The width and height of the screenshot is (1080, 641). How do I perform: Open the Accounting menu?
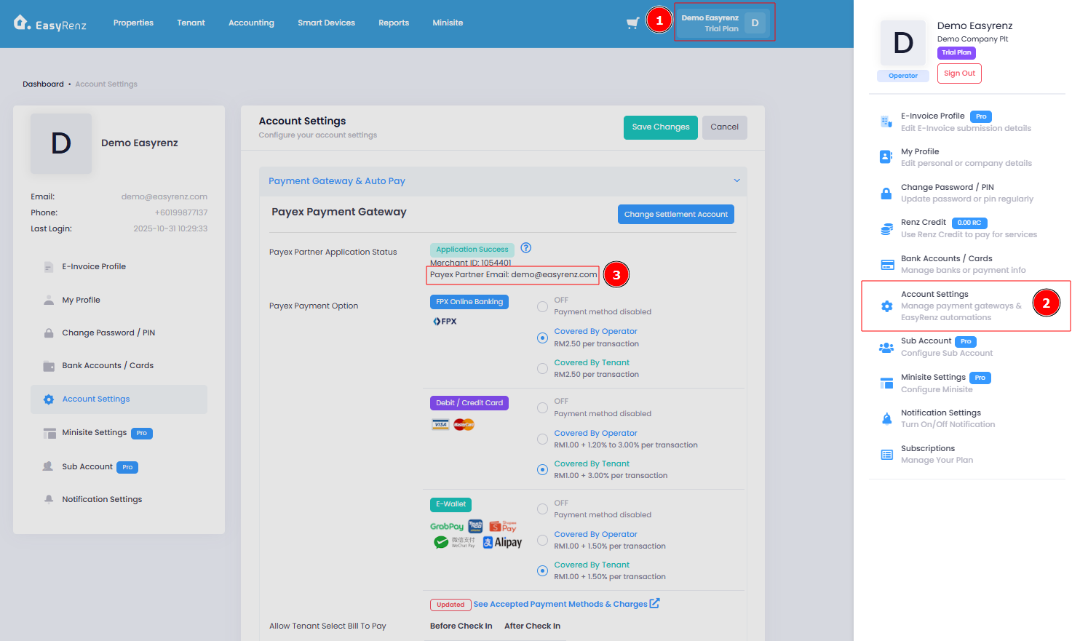pyautogui.click(x=251, y=23)
